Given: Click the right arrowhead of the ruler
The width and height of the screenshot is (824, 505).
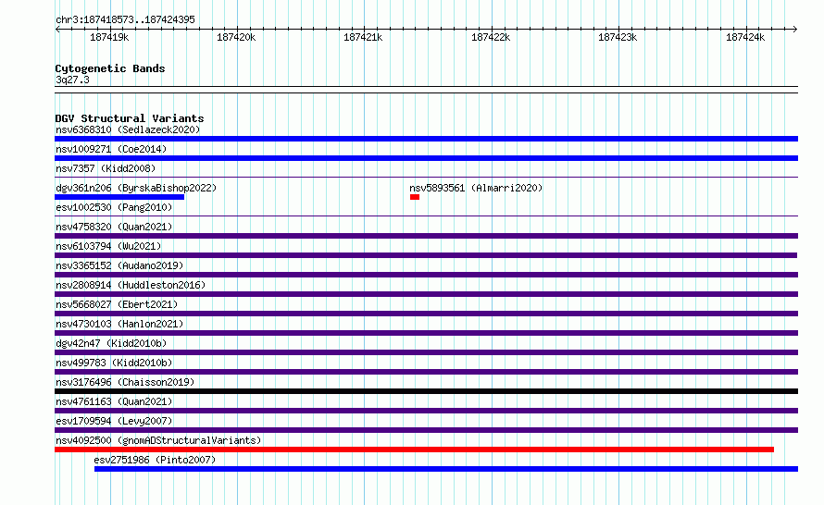Looking at the screenshot, I should click(795, 29).
